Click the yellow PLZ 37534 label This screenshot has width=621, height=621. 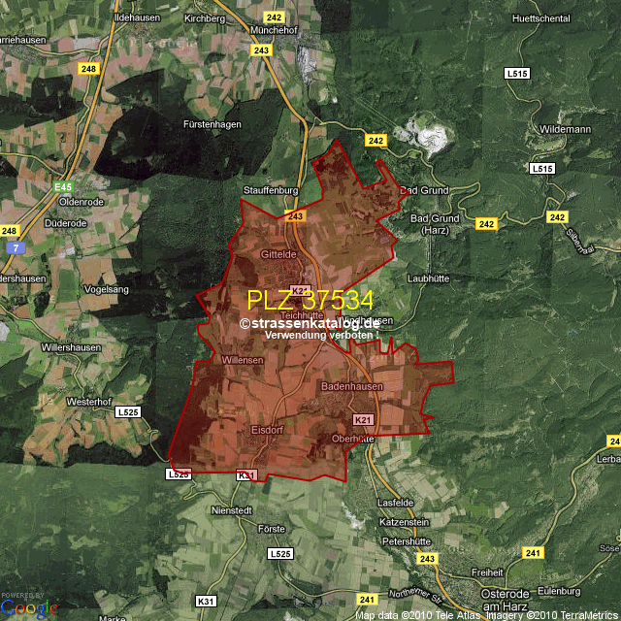click(x=310, y=300)
